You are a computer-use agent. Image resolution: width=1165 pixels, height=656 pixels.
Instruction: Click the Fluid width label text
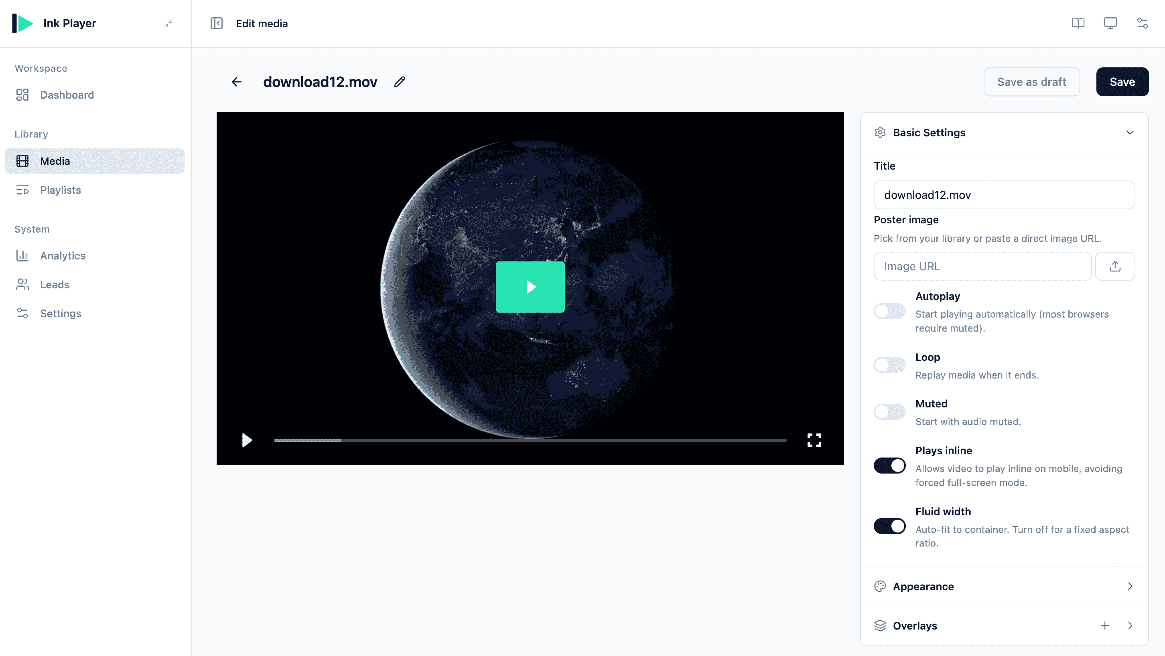pos(943,511)
